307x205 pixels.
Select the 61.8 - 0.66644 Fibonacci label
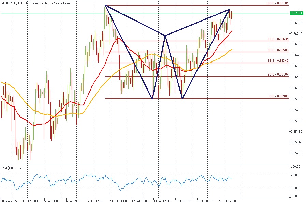click(278, 39)
